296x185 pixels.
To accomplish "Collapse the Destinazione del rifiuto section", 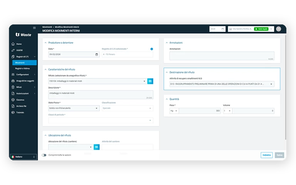I will click(x=166, y=73).
